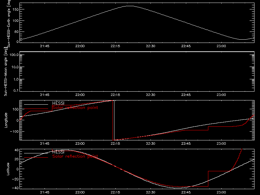The width and height of the screenshot is (260, 195).
Task: Click the 22:30 time label under Latitude plot
Action: 150,192
